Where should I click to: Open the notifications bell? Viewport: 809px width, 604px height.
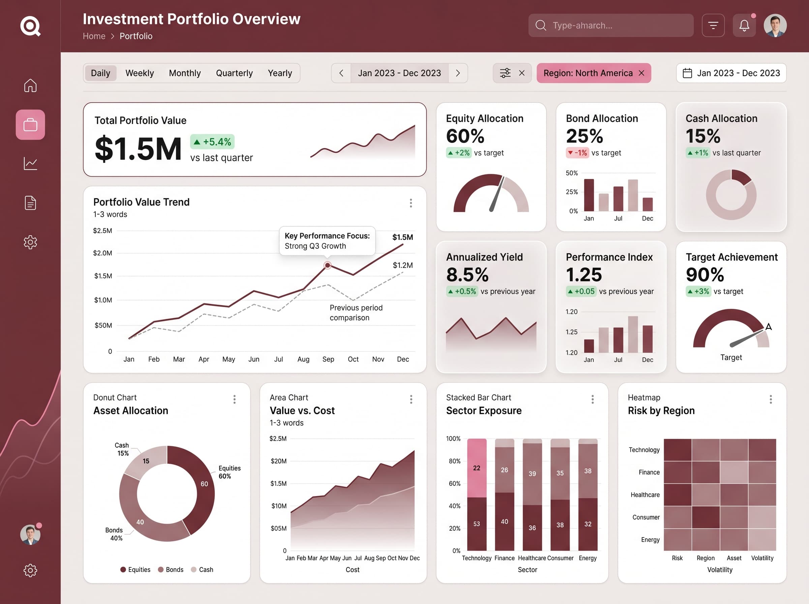[744, 26]
